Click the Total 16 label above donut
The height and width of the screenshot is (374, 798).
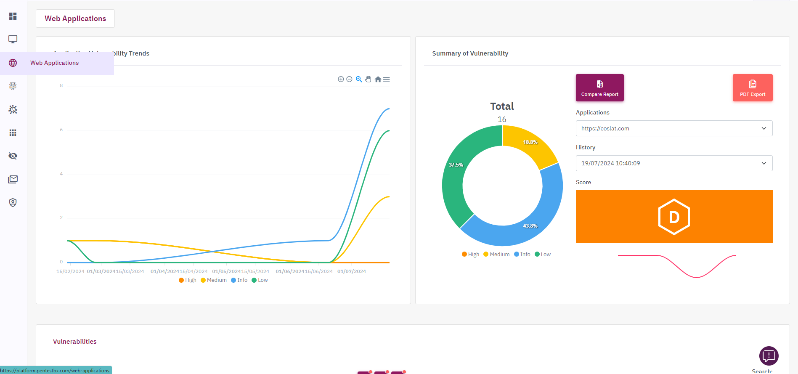pos(502,112)
